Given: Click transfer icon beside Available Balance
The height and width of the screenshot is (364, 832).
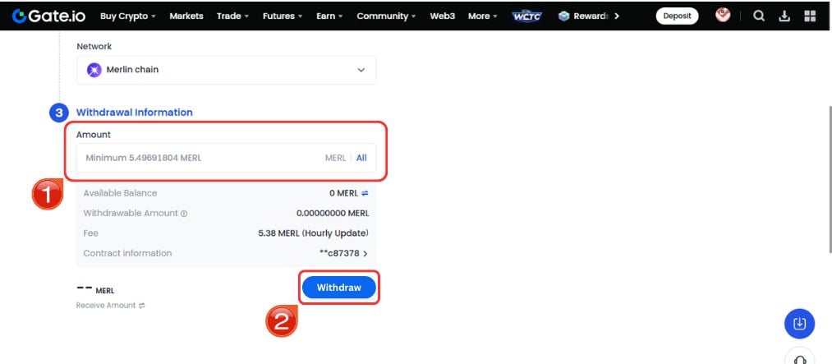Looking at the screenshot, I should coord(365,193).
